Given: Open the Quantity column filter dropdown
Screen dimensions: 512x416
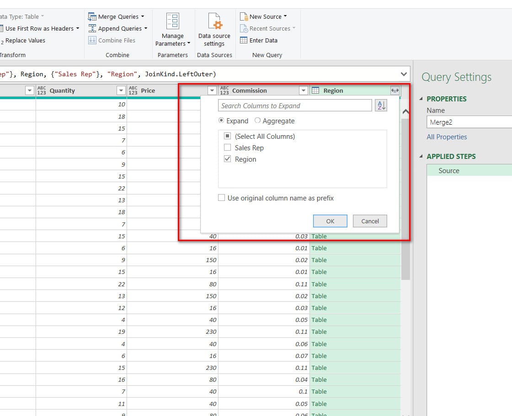Looking at the screenshot, I should [121, 90].
